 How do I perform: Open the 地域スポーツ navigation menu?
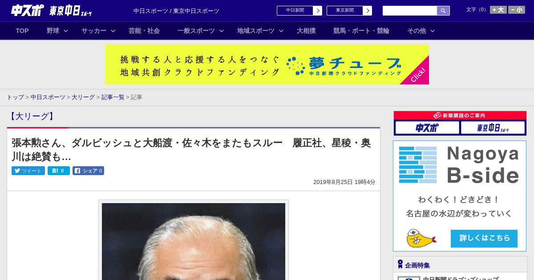[256, 31]
